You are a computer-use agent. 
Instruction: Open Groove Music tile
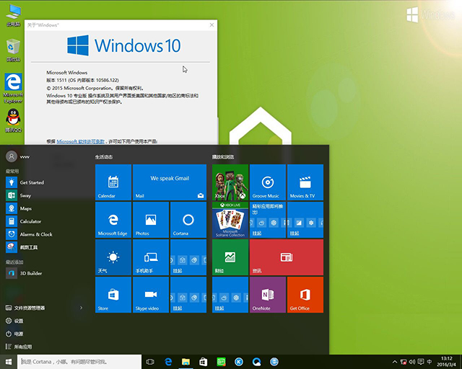click(x=267, y=182)
